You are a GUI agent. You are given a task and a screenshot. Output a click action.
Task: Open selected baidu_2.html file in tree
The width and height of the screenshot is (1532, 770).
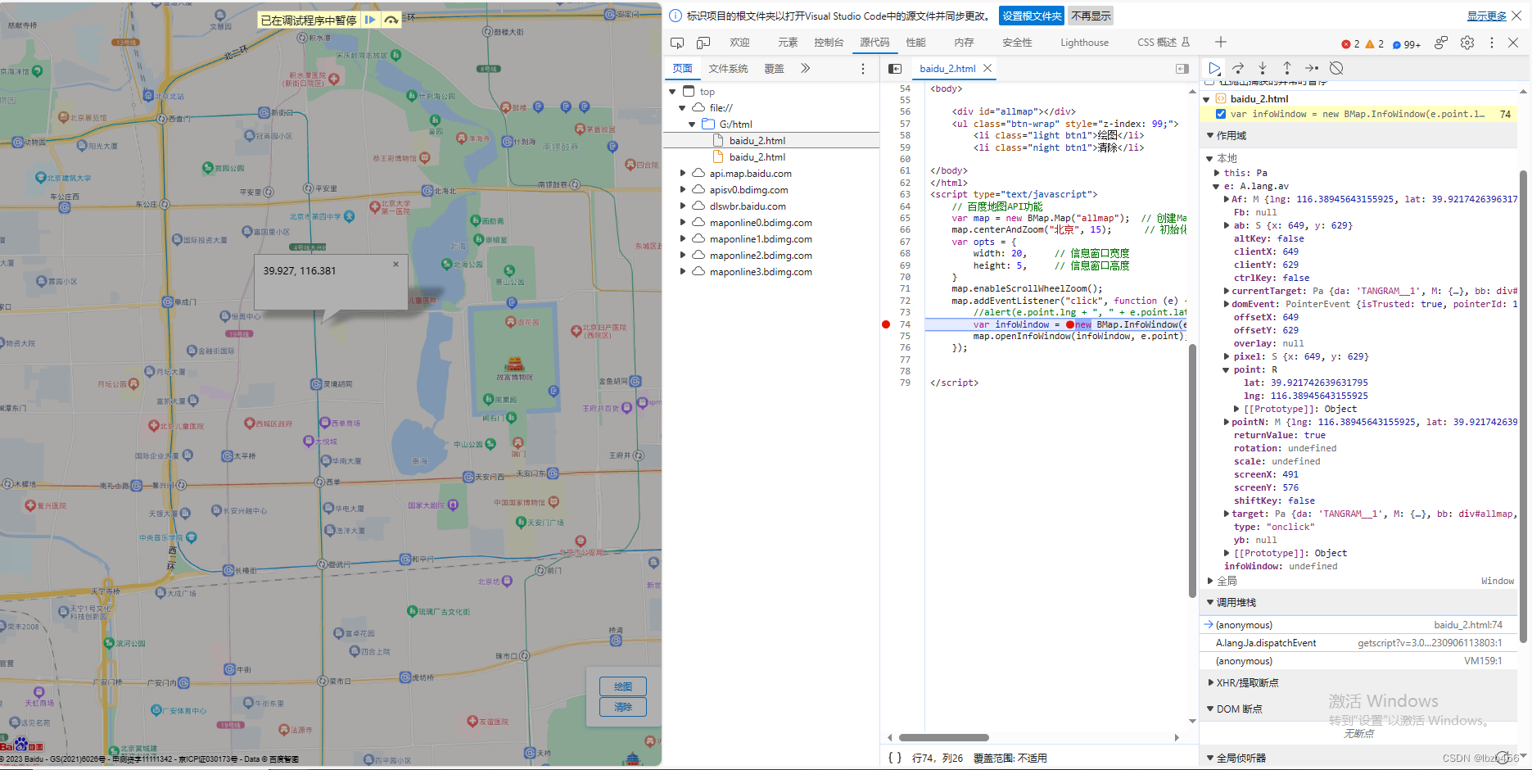click(771, 141)
